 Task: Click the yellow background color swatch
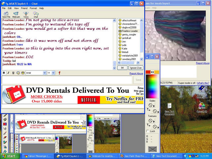coord(157,72)
